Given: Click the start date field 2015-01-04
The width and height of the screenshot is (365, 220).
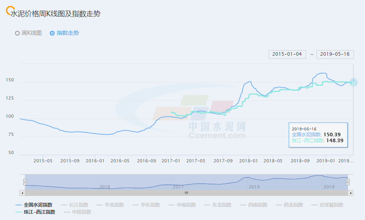Looking at the screenshot, I should pos(287,54).
